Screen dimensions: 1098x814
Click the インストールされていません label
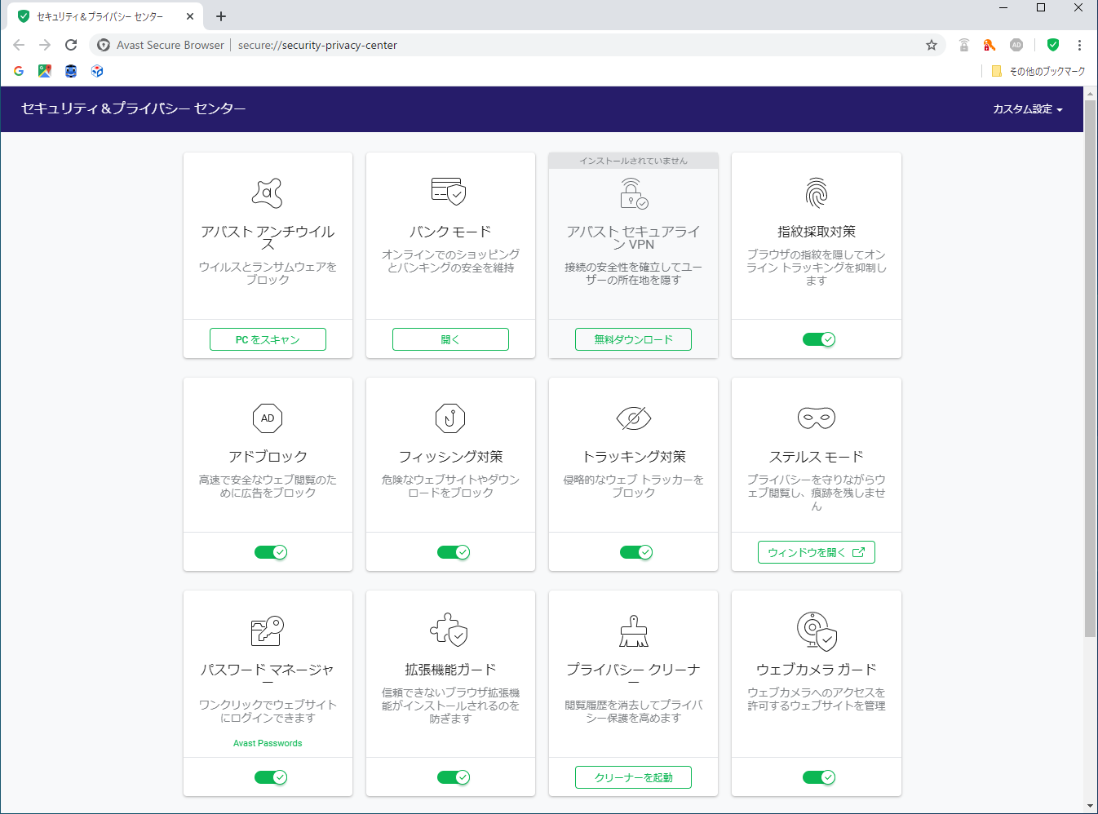633,161
